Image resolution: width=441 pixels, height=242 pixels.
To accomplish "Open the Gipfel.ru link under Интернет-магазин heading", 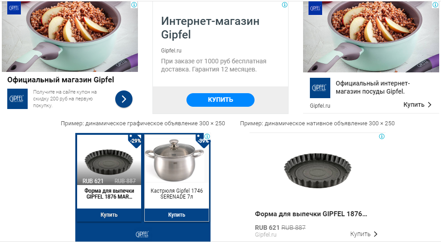I will click(x=171, y=51).
